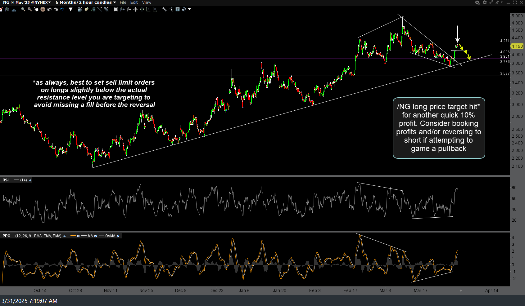525x306 pixels.
Task: Click the undo arrow in toolbar
Action: [49, 9]
